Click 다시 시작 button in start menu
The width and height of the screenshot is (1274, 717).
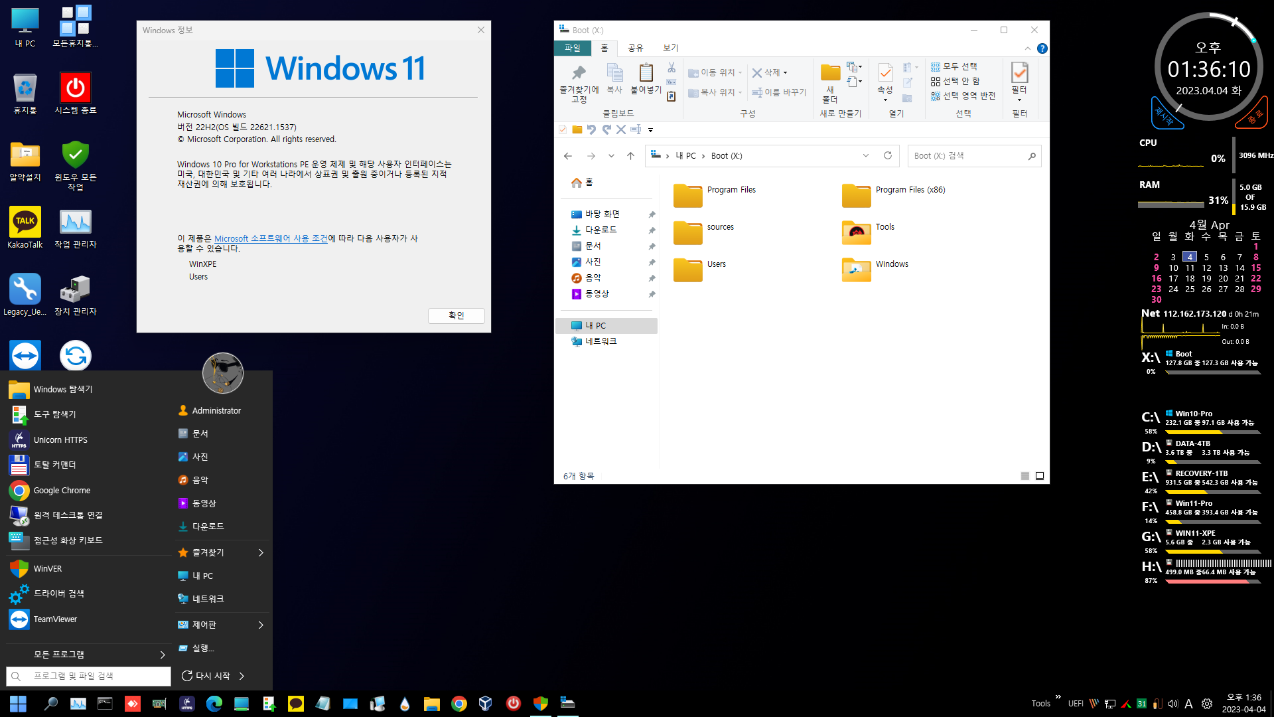206,676
